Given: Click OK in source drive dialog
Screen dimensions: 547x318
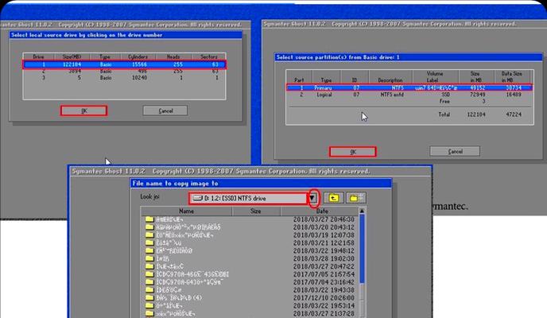Looking at the screenshot, I should point(83,111).
